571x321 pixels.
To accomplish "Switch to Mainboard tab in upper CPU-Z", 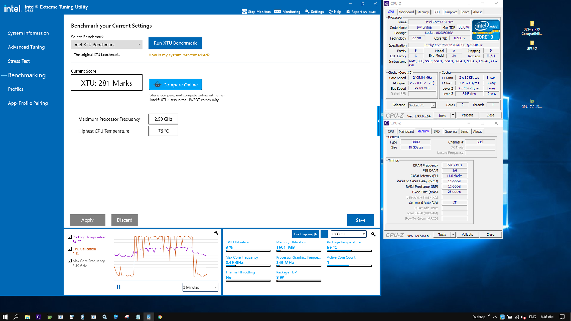I will point(406,12).
